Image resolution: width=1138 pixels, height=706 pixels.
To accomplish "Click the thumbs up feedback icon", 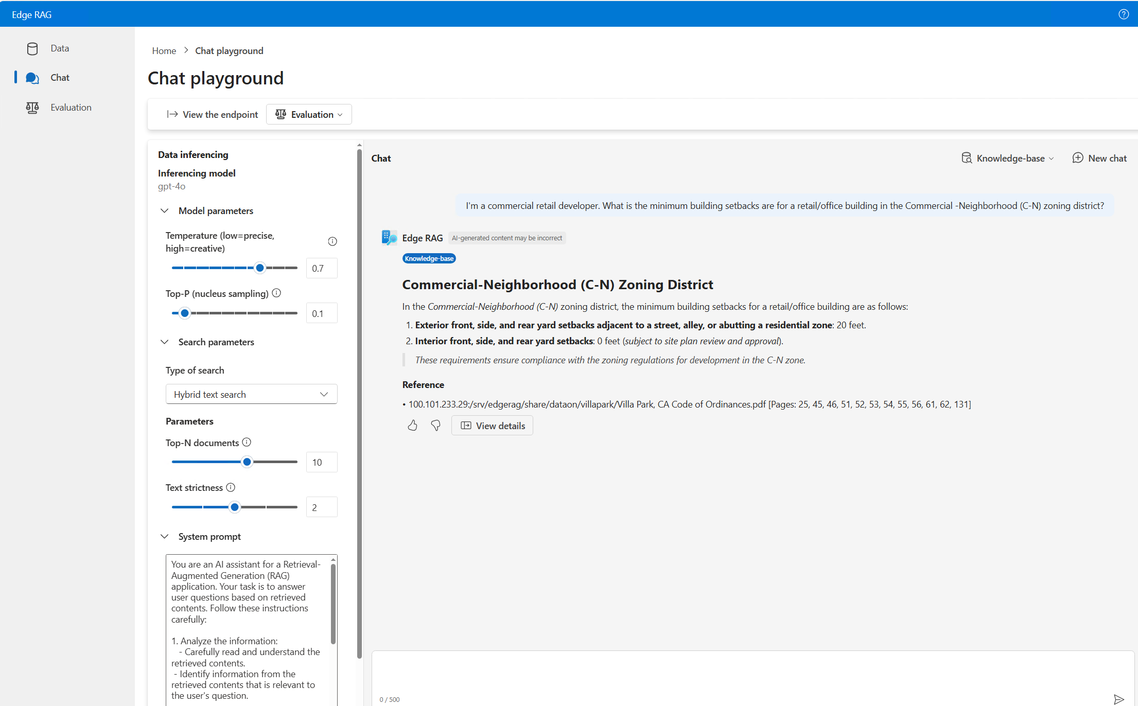I will [412, 426].
